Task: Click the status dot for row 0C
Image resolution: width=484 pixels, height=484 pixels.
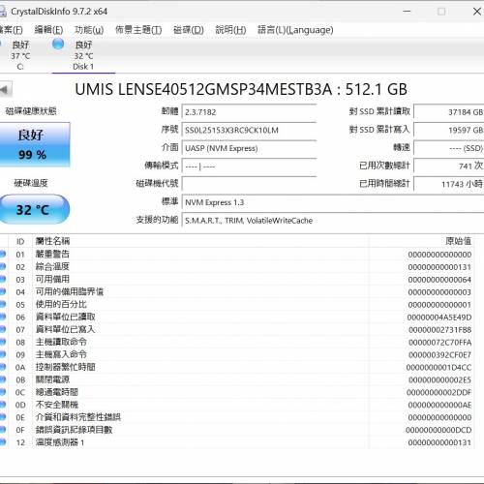Action: 3,392
